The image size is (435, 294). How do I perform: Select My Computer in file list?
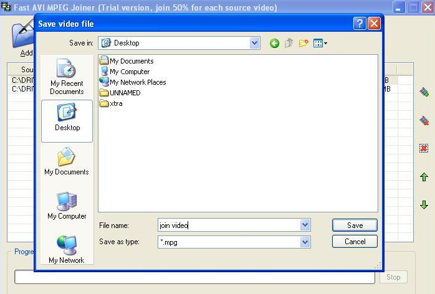pyautogui.click(x=125, y=71)
